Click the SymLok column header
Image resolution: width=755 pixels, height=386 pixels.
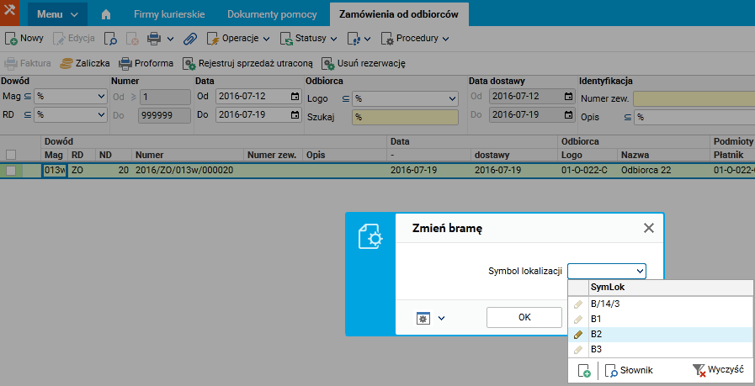[671, 288]
